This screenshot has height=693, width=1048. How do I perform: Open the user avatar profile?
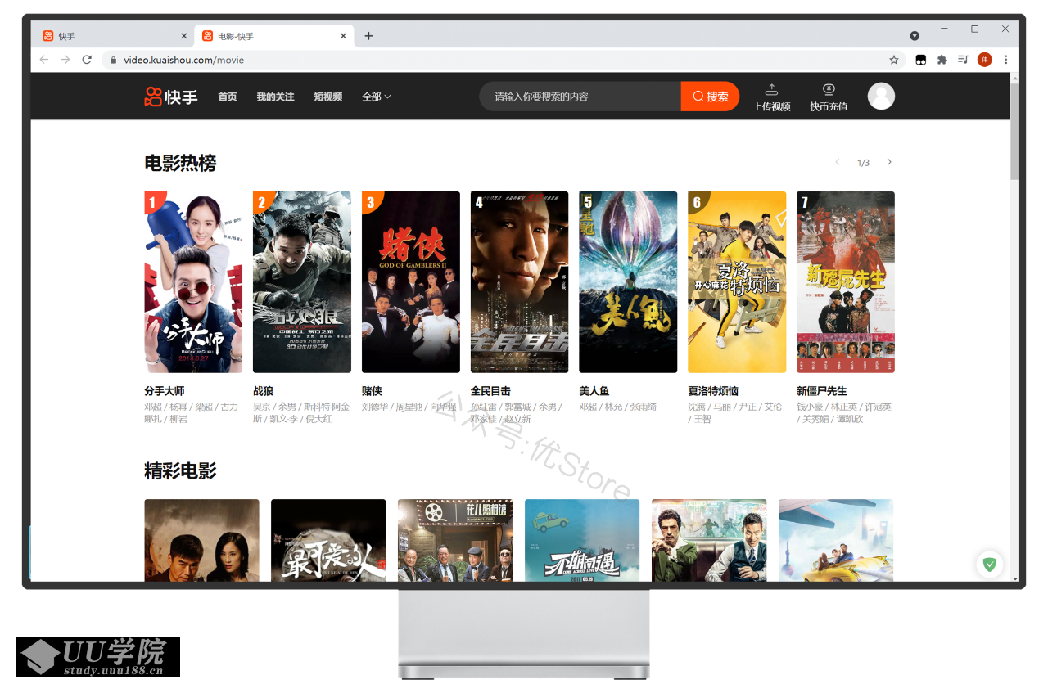[881, 96]
